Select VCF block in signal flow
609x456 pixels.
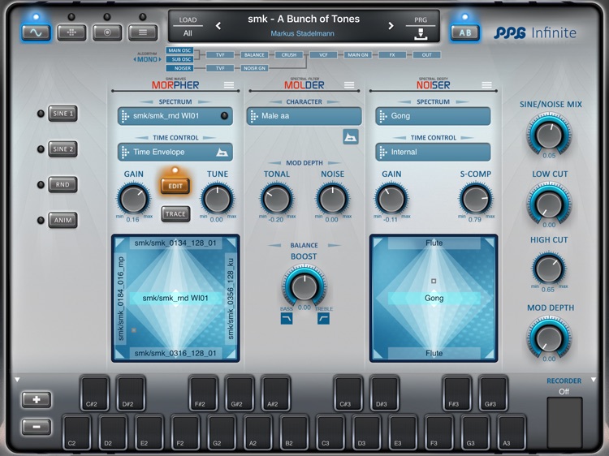coord(323,55)
